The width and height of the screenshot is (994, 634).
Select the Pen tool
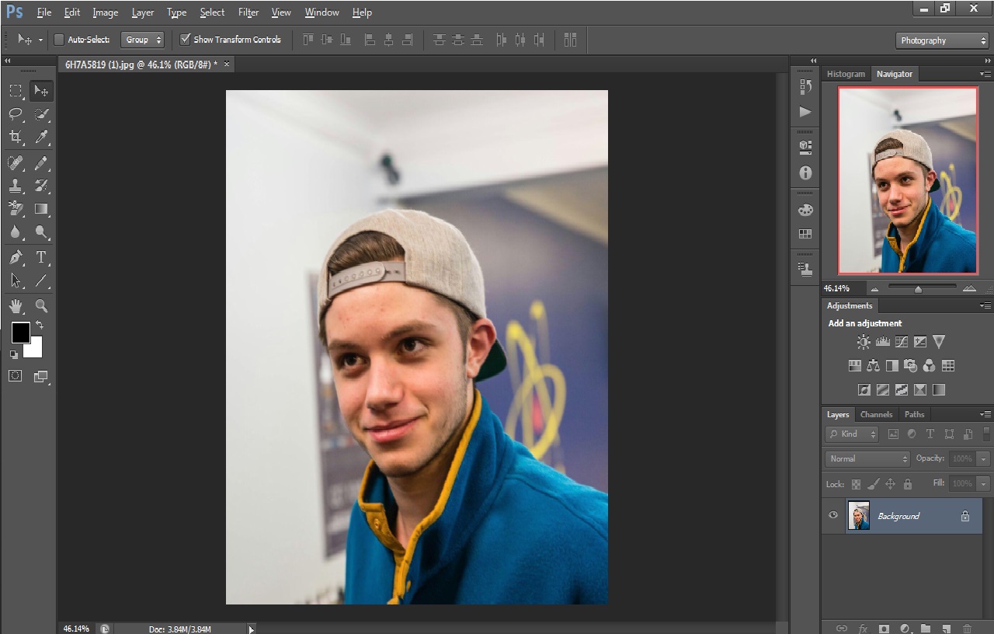(16, 257)
